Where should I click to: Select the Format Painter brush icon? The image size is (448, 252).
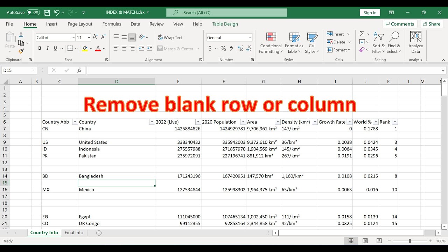click(x=21, y=51)
